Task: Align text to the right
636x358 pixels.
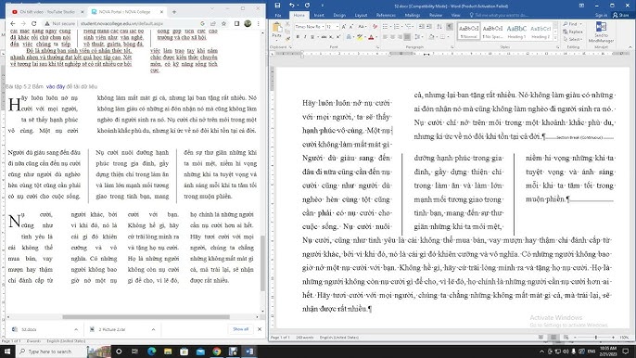Action: [x=400, y=37]
